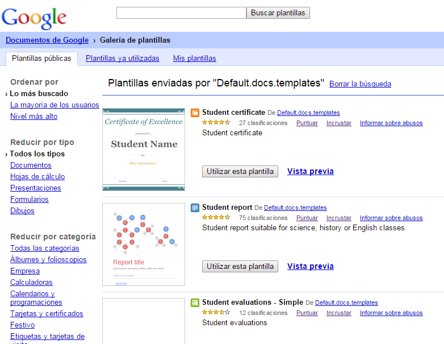This screenshot has width=444, height=344.
Task: Click the orange presentation icon beside Student certificate
Action: pos(195,113)
